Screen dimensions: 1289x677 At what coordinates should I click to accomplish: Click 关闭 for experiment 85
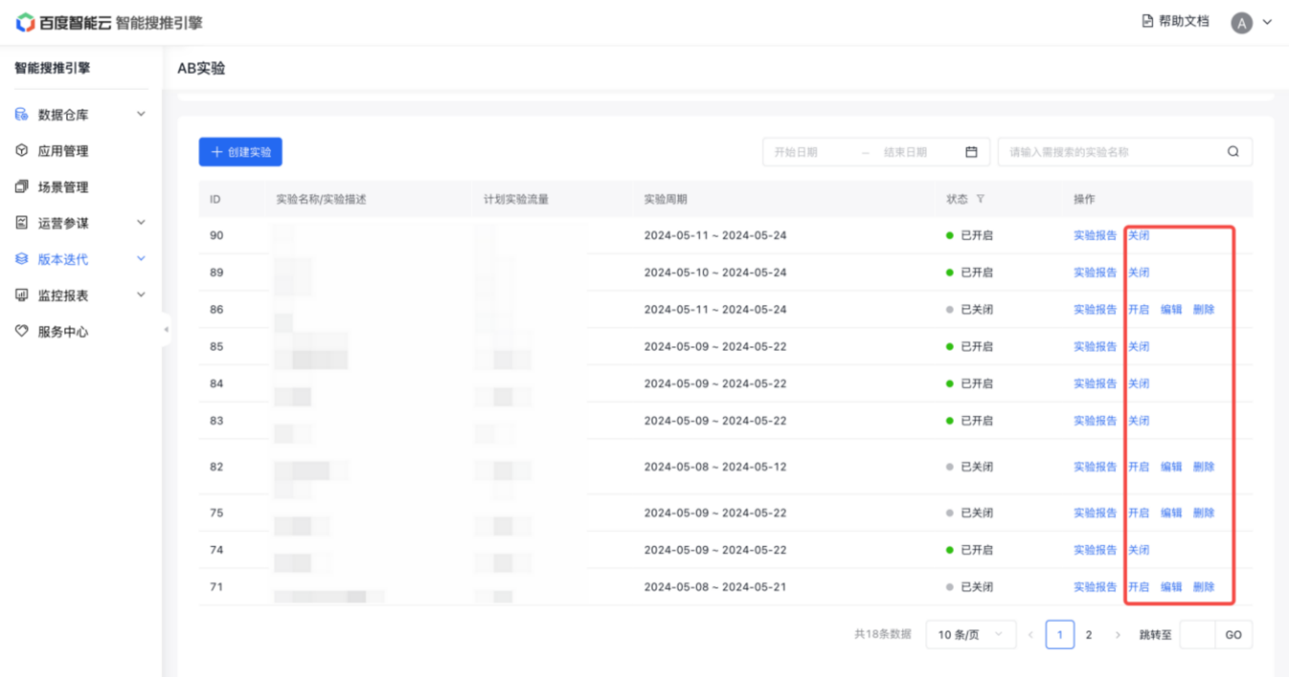pos(1138,347)
